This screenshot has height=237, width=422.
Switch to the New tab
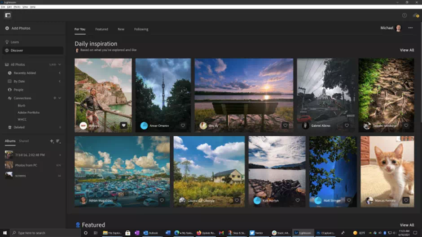tap(121, 29)
